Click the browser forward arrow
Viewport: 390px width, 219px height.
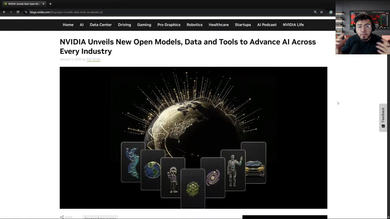pos(11,12)
